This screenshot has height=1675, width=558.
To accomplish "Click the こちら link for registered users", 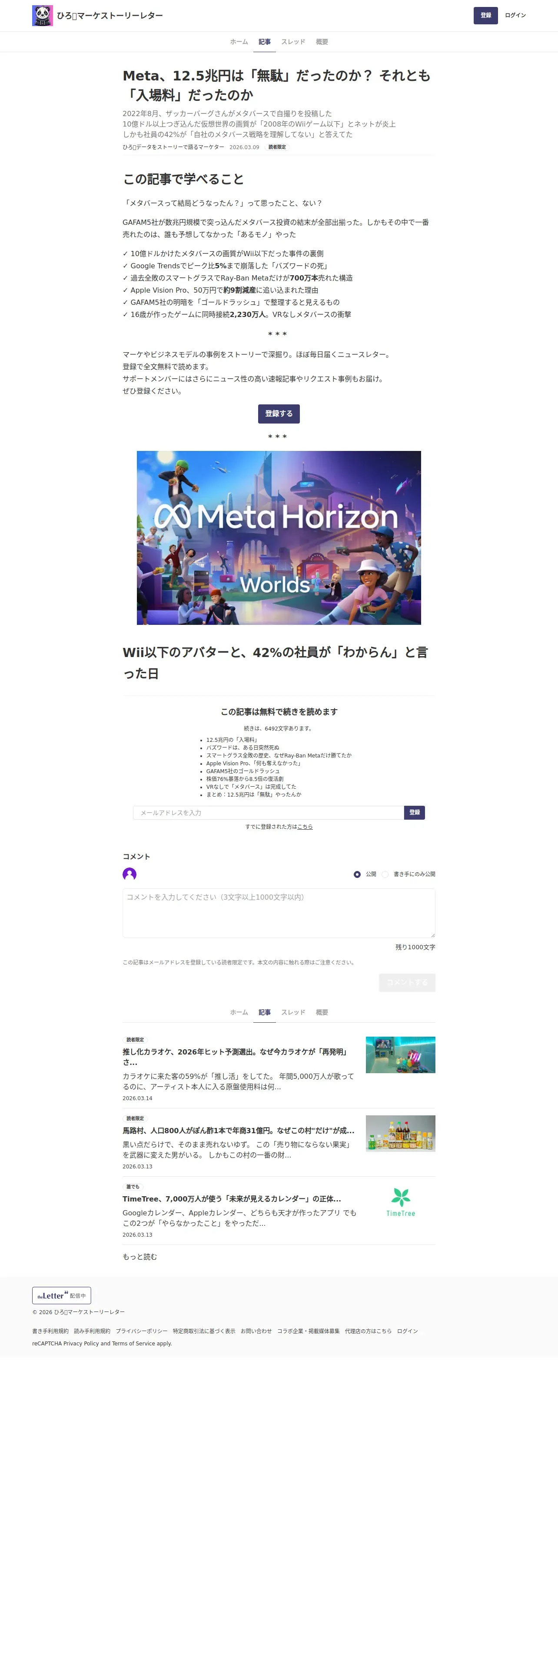I will (x=305, y=827).
